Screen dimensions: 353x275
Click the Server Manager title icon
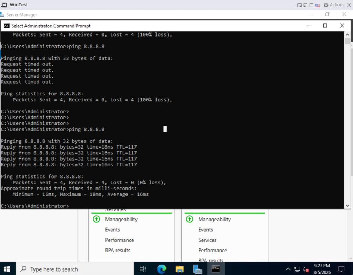click(2, 15)
